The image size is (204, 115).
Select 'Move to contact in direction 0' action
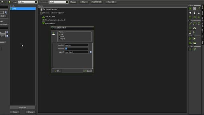[x=53, y=20]
